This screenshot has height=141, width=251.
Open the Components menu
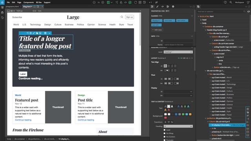coord(29,2)
